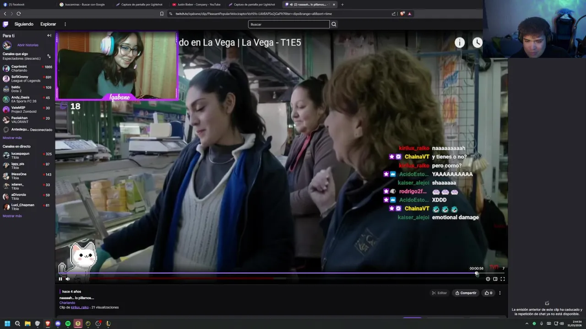Share this page from the address bar
This screenshot has width=586, height=329.
[393, 14]
